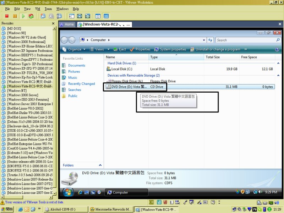The width and height of the screenshot is (284, 213).
Task: Click Explorer Forward navigation button
Action: (72, 40)
